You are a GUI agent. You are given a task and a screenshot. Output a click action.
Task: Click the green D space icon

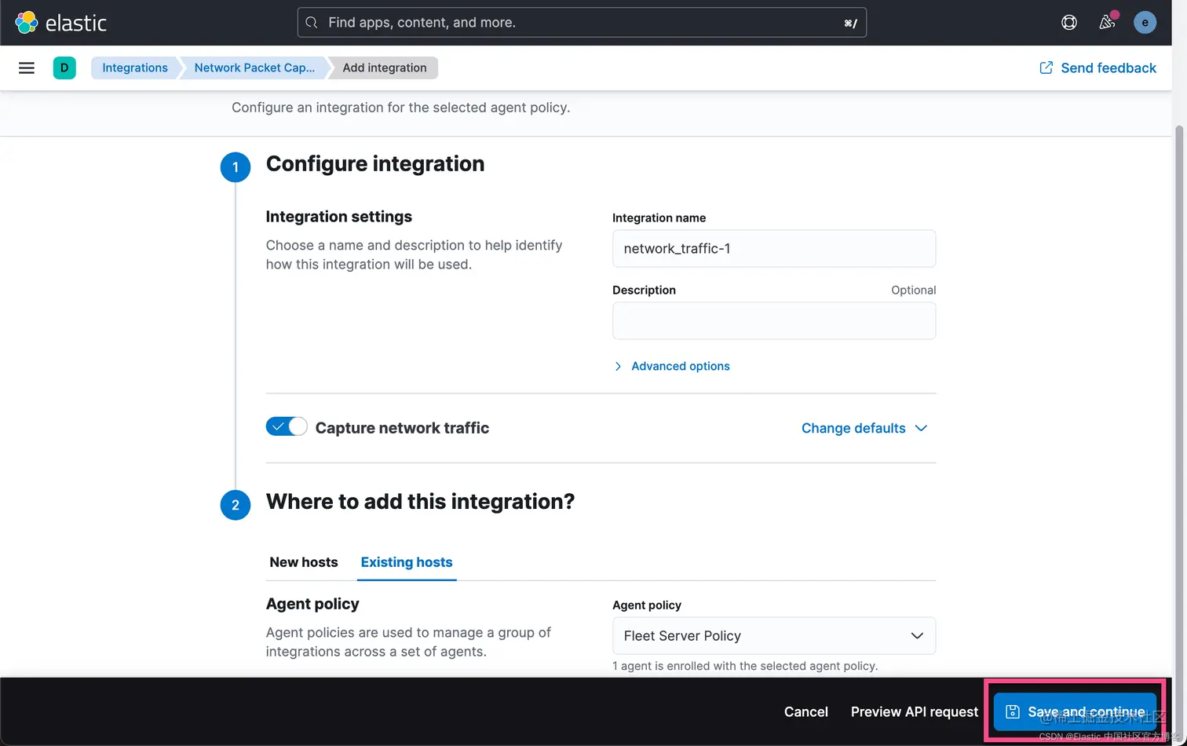(x=64, y=68)
